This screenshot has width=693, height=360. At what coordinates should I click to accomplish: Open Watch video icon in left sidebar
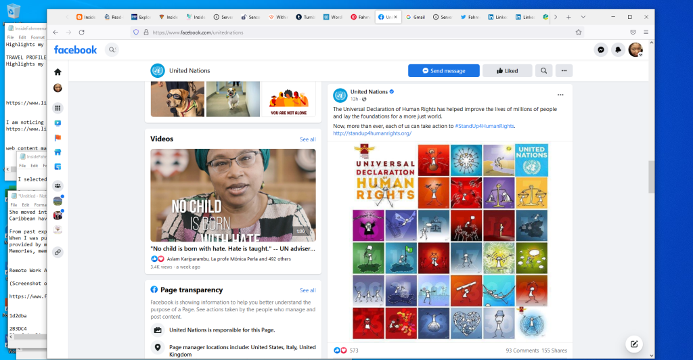pos(58,124)
